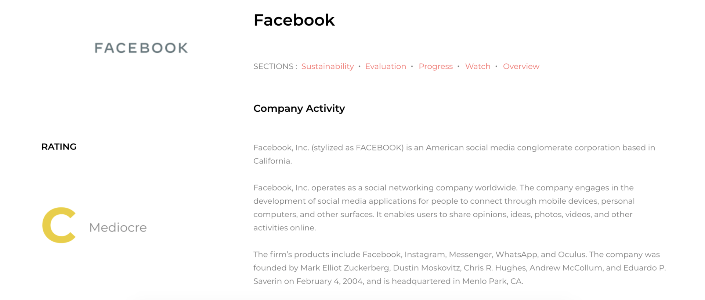Click the dot separator between Watch and Overview
705x300 pixels.
(x=496, y=66)
